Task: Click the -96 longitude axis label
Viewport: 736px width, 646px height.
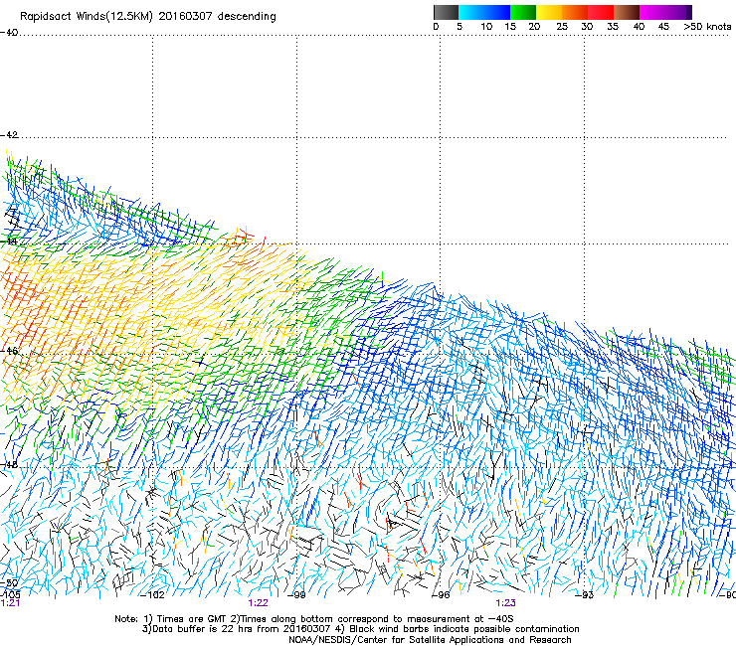Action: [x=441, y=595]
